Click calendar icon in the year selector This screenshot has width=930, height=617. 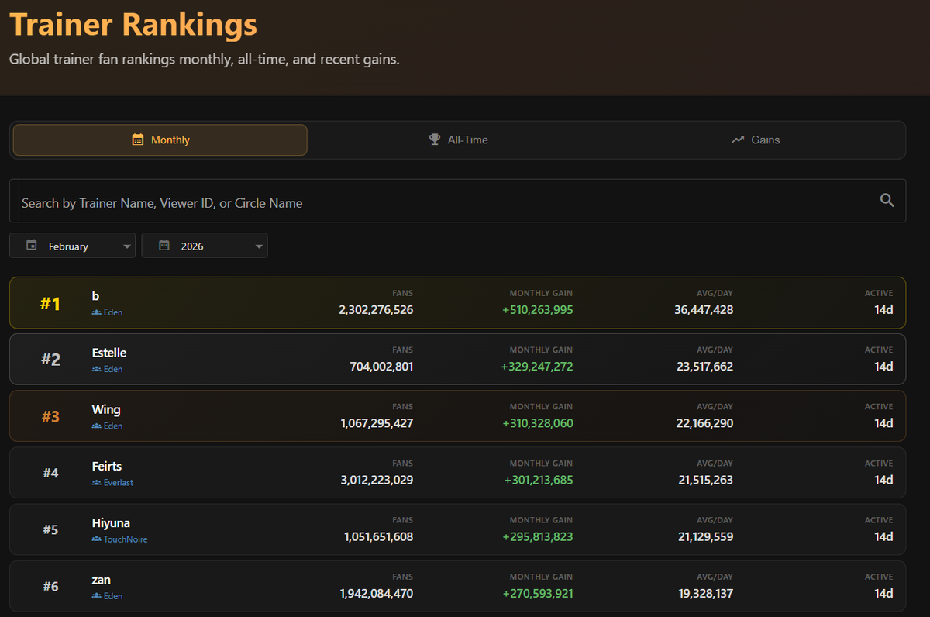(164, 245)
